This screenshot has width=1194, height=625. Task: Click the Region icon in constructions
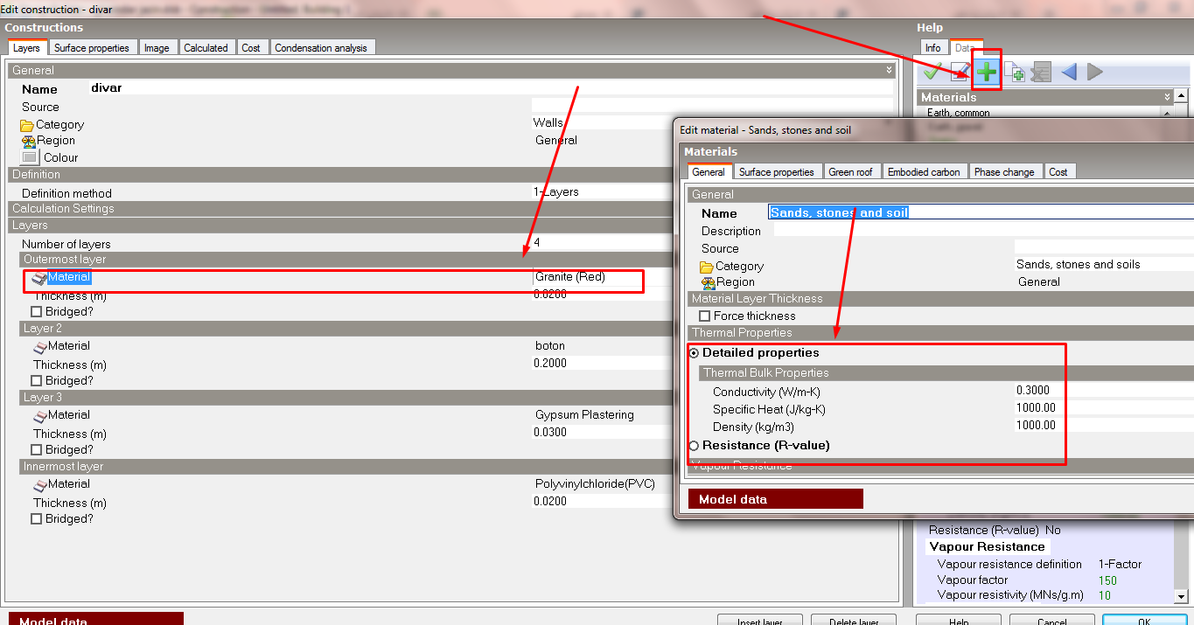(28, 141)
